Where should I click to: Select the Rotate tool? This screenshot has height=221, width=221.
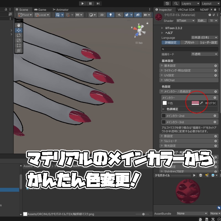click(19, 35)
